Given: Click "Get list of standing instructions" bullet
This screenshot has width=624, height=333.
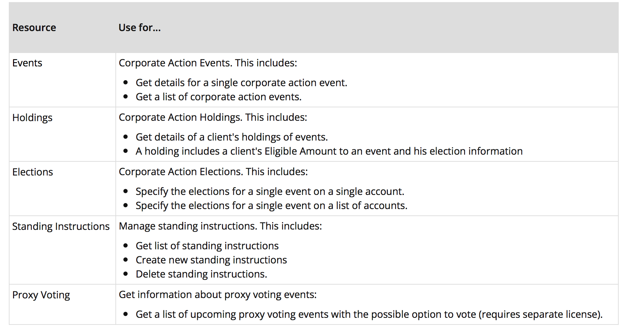Looking at the screenshot, I should 207,246.
